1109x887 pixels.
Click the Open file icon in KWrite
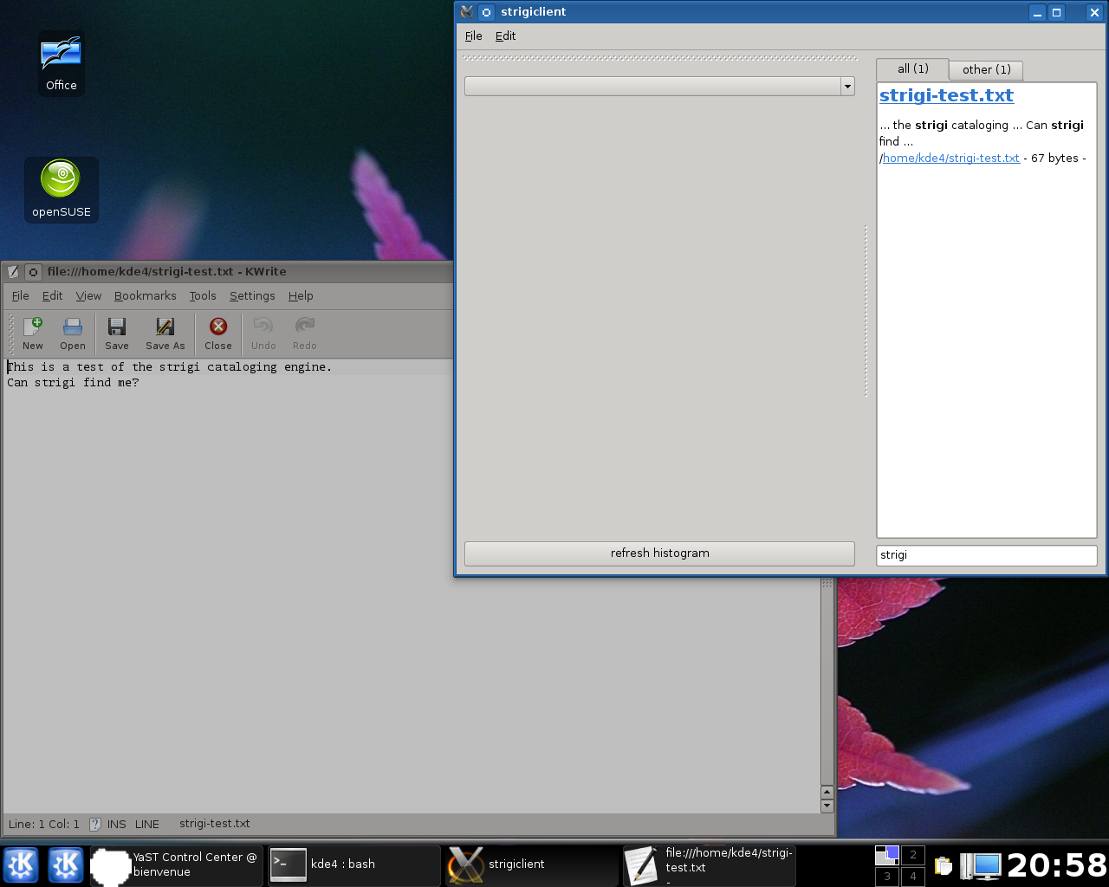tap(73, 333)
